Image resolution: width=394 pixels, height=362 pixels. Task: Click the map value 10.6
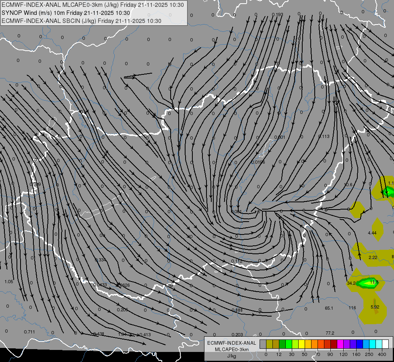[x=348, y=185]
